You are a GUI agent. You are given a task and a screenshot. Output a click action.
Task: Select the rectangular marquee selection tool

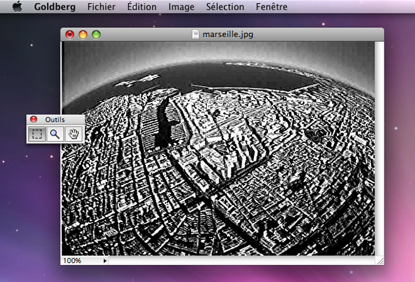click(37, 134)
